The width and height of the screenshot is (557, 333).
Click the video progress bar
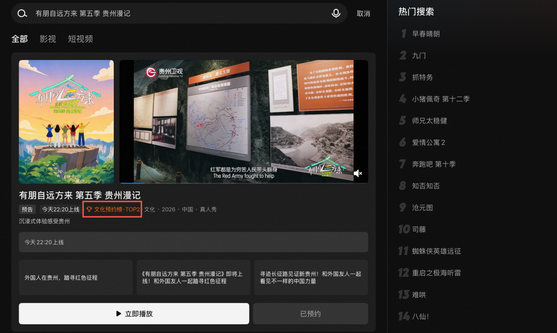click(244, 182)
